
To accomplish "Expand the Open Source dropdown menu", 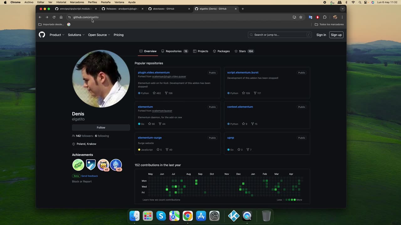I will click(99, 35).
